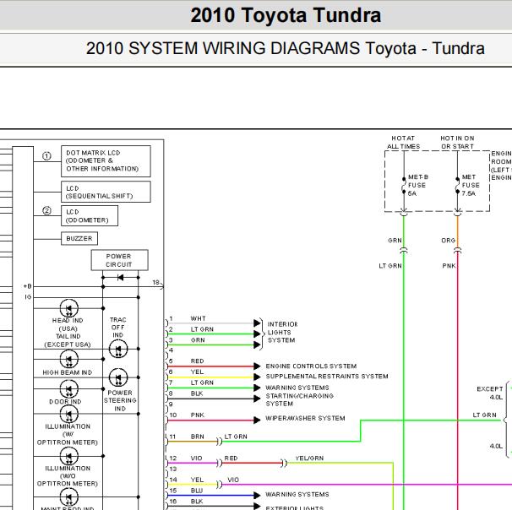
Task: Click the LED symbol above HEAD IND
Action: [x=69, y=308]
